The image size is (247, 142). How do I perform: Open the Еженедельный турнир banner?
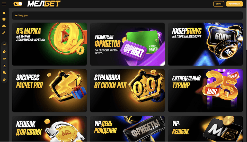tap(205, 91)
